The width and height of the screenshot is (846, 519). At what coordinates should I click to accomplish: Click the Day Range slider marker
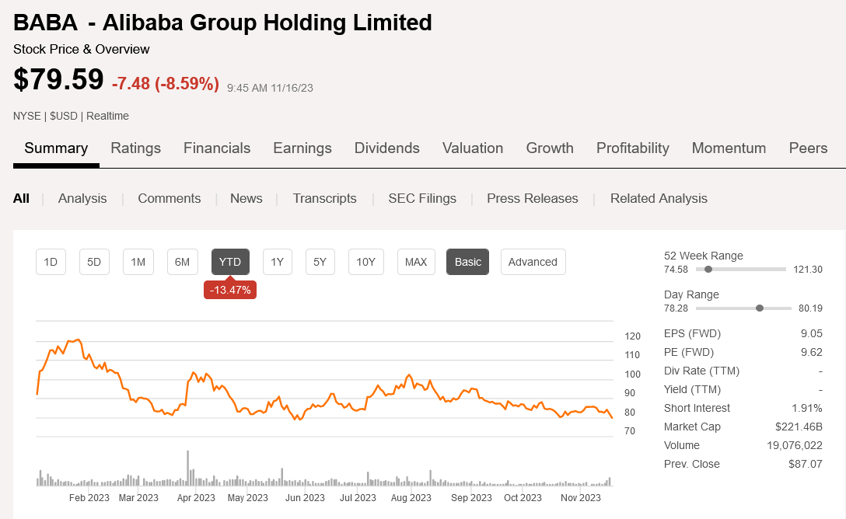(760, 308)
